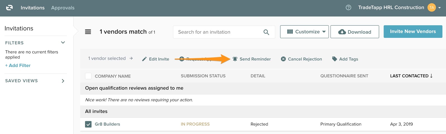Click the TA user avatar
Image resolution: width=446 pixels, height=134 pixels.
coord(432,8)
